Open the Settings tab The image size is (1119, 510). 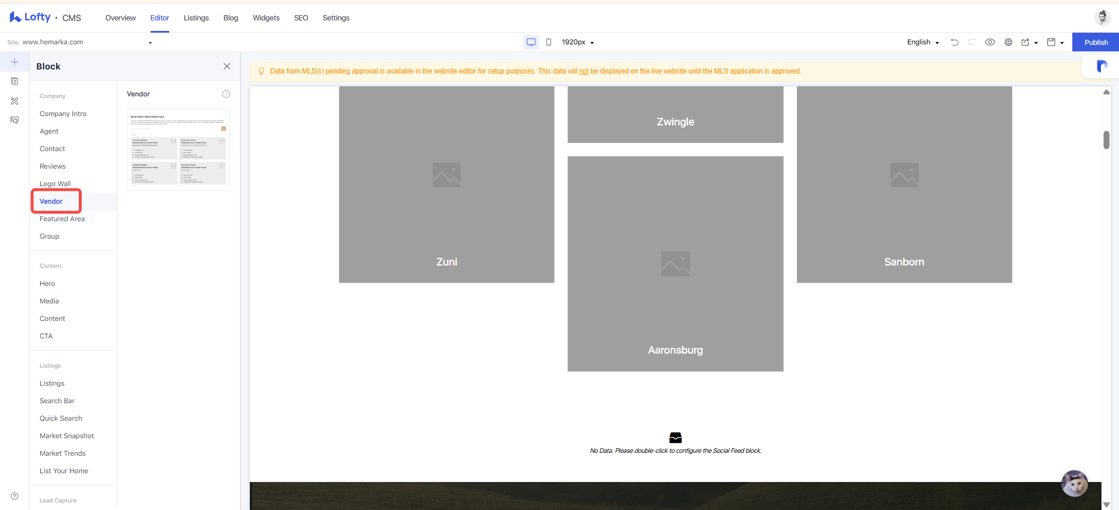tap(336, 18)
